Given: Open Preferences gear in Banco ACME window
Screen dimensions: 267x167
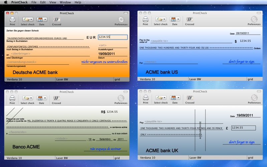Looking at the screenshot, I should pyautogui.click(x=121, y=98).
